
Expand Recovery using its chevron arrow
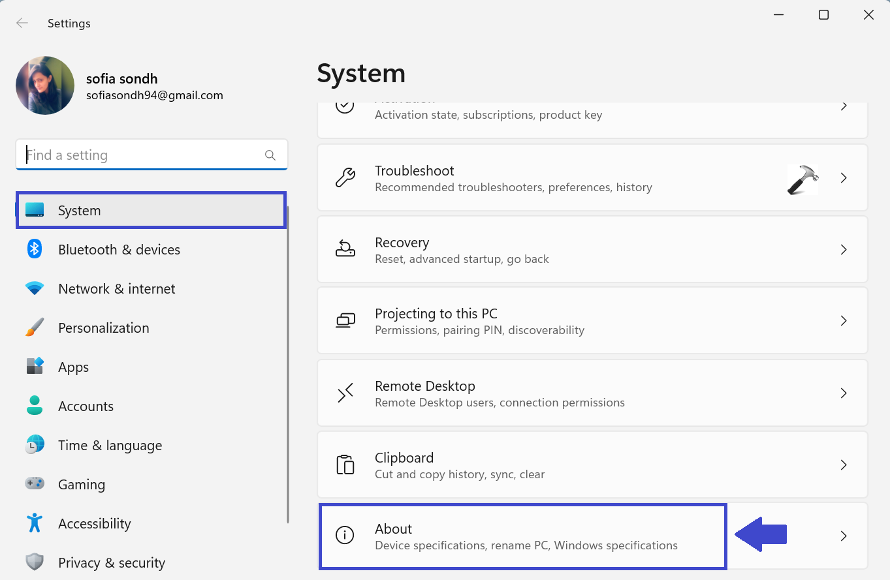point(844,249)
